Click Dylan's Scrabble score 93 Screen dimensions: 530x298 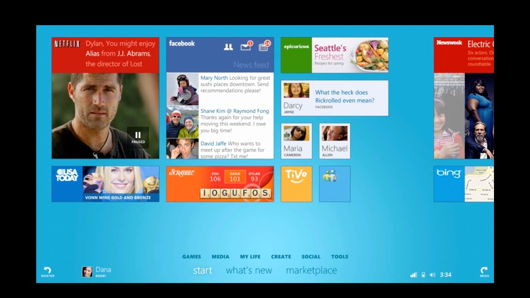(x=254, y=176)
